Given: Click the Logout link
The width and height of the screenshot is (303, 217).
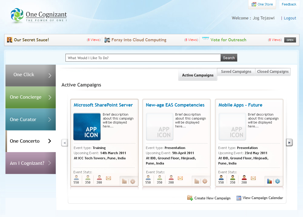Looking at the screenshot, I should [290, 18].
